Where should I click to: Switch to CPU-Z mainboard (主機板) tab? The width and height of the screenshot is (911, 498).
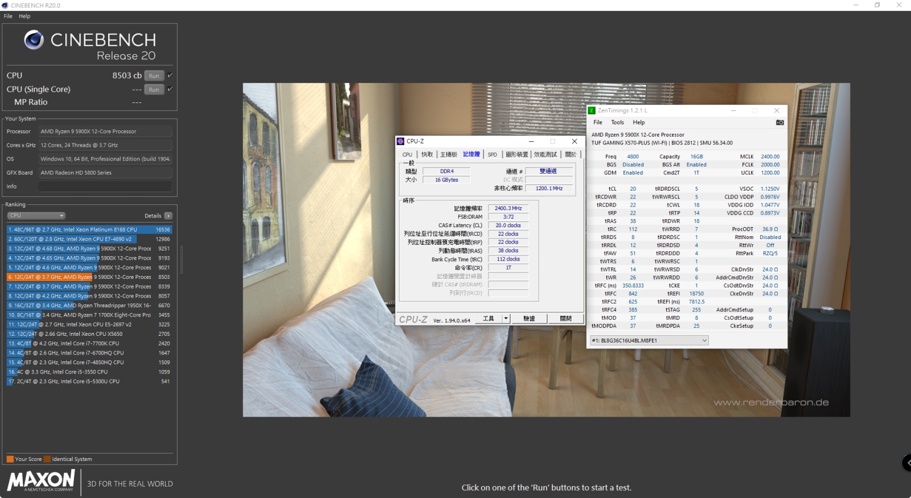[x=449, y=154]
